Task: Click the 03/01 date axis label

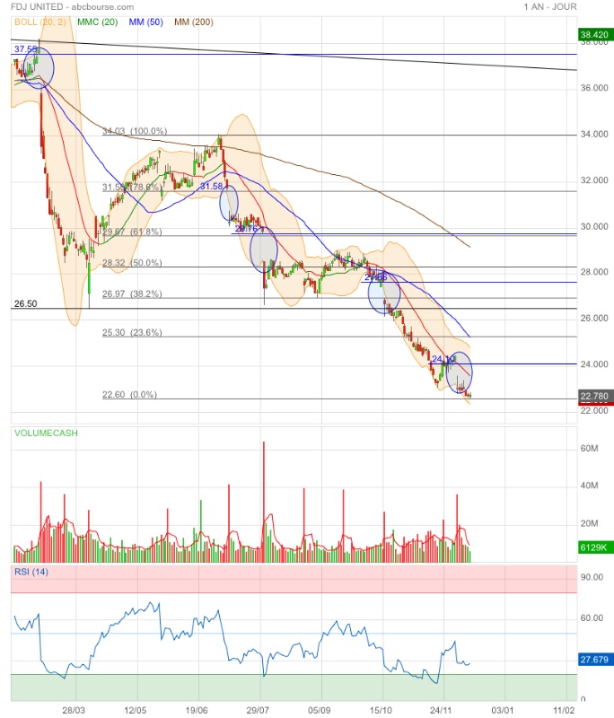Action: tap(503, 710)
